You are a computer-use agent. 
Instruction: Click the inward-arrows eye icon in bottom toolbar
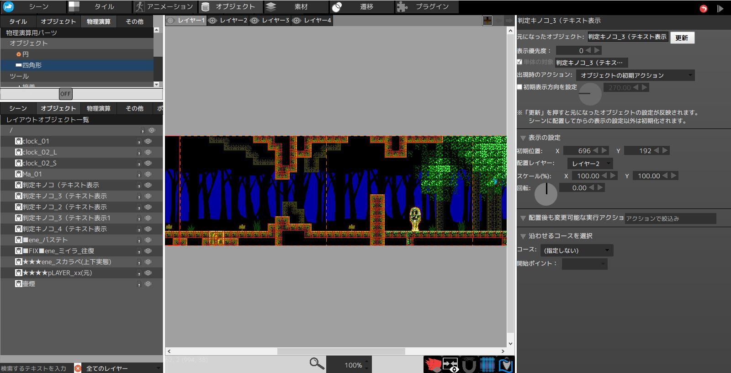pyautogui.click(x=450, y=365)
